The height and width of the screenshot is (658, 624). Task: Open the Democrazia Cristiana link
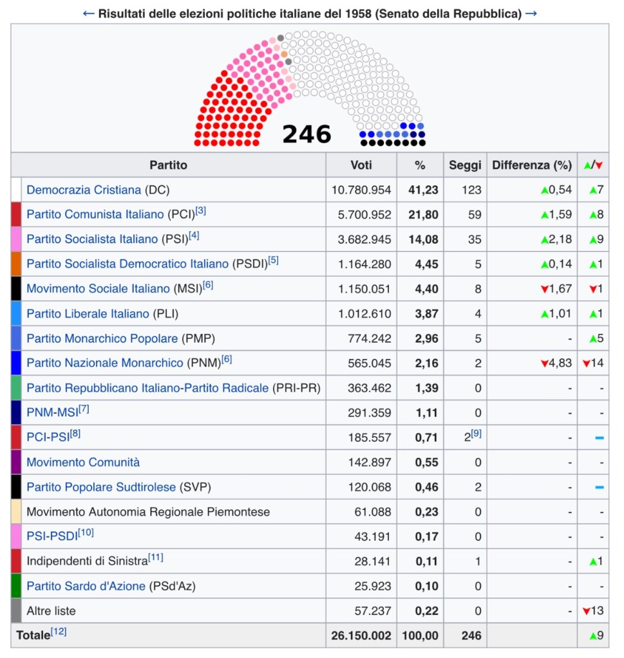84,190
